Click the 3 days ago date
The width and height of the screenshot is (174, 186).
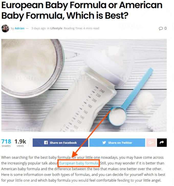tap(38, 28)
